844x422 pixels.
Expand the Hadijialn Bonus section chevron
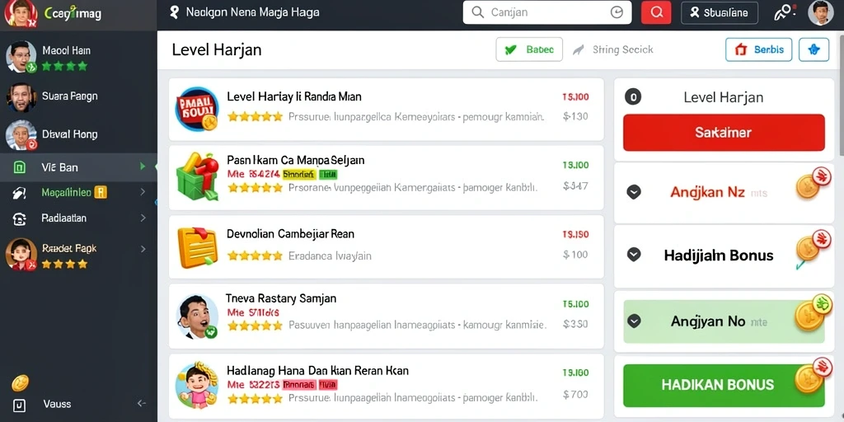click(x=634, y=255)
